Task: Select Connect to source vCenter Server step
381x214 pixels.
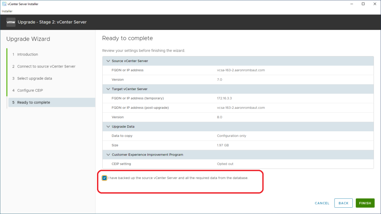Action: point(46,66)
